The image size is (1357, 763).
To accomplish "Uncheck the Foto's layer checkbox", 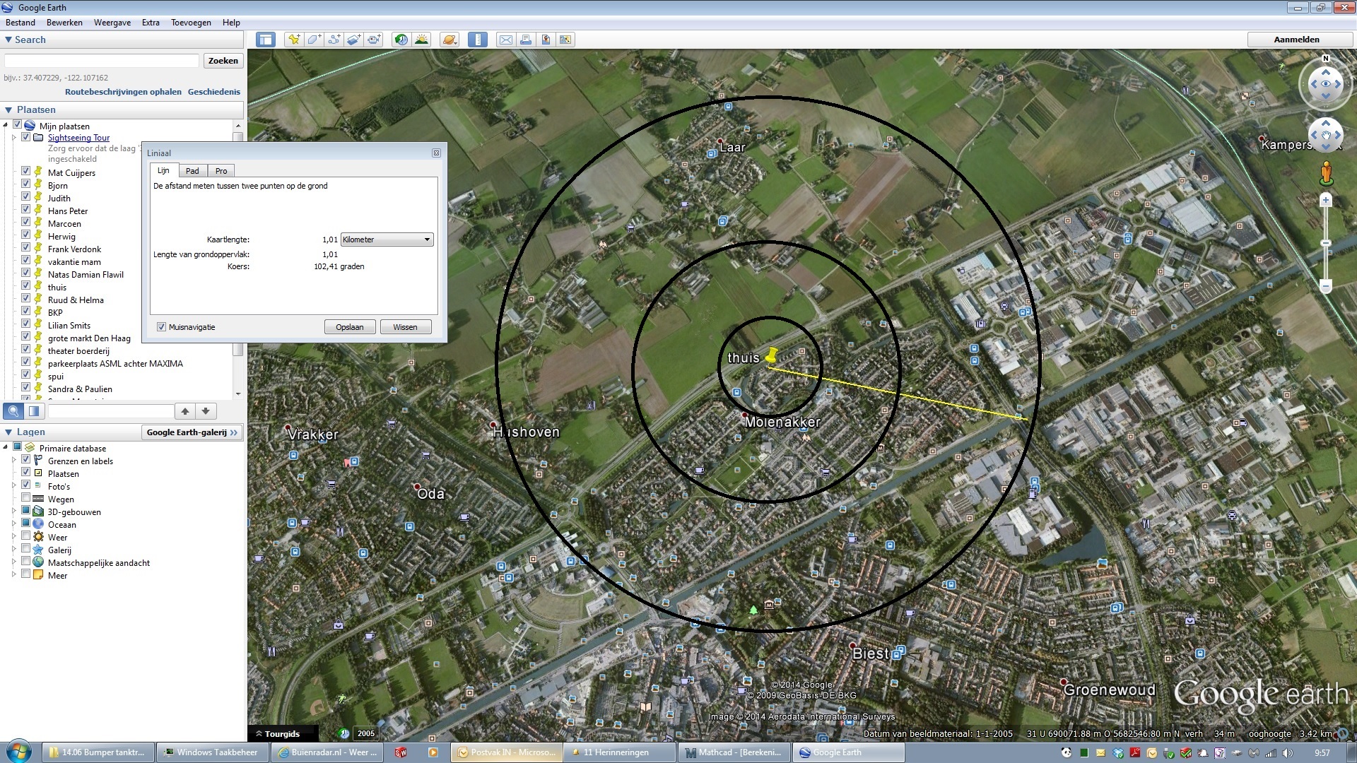I will 26,485.
